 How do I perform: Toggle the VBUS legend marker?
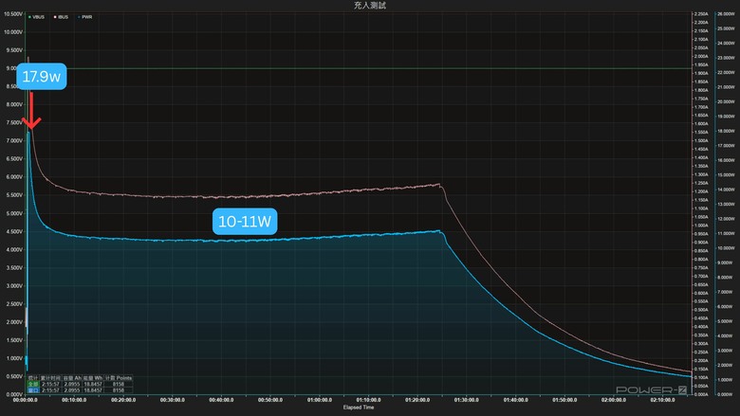(29, 17)
